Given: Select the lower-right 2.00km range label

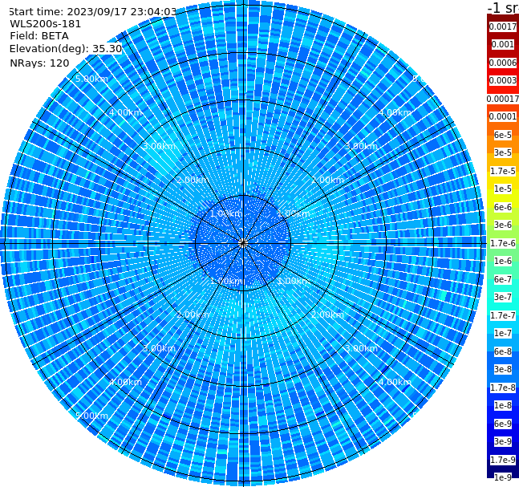Looking at the screenshot, I should 327,315.
